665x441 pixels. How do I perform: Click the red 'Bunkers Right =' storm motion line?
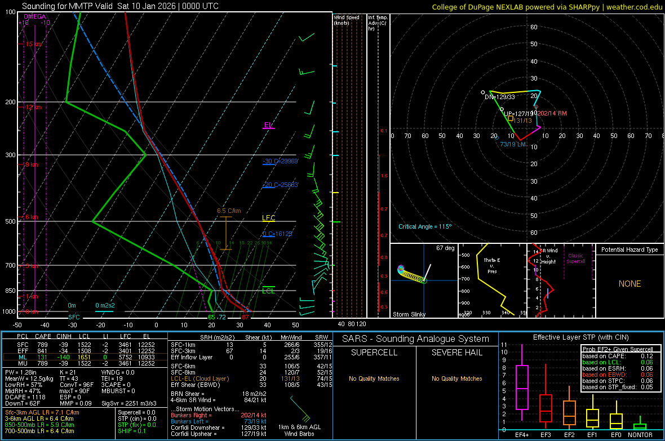(219, 415)
